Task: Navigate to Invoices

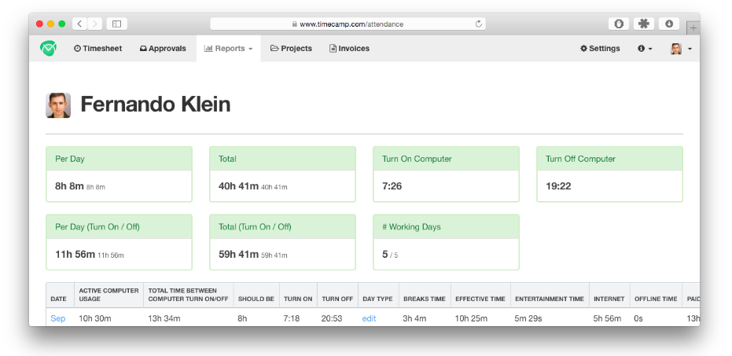Action: pyautogui.click(x=349, y=49)
